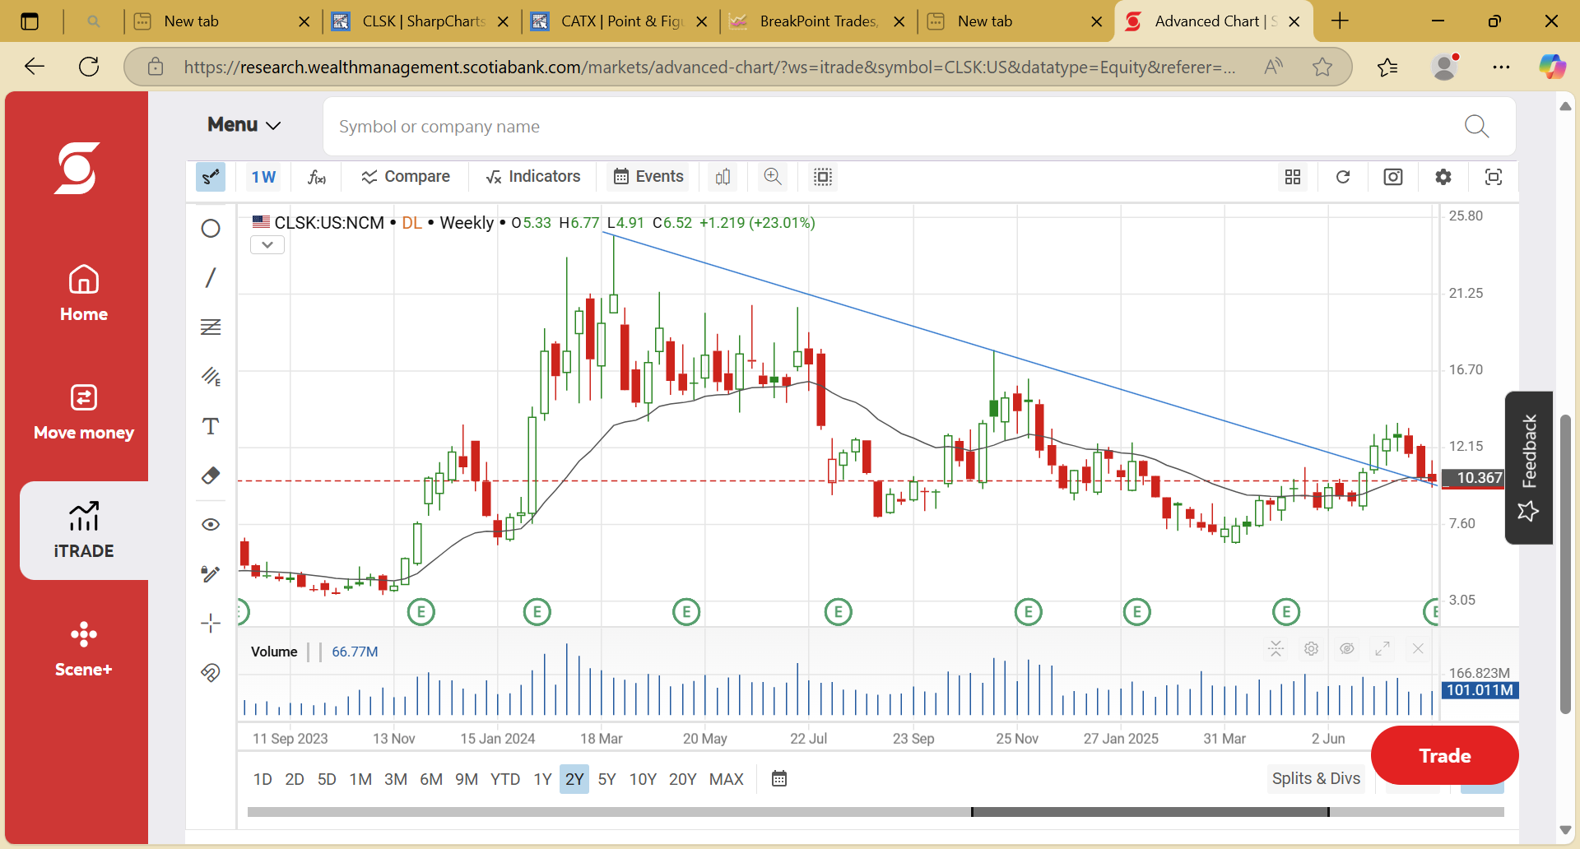The image size is (1580, 849).
Task: Expand the Menu dropdown
Action: (x=244, y=125)
